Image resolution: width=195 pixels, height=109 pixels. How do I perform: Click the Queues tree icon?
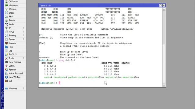(6, 43)
